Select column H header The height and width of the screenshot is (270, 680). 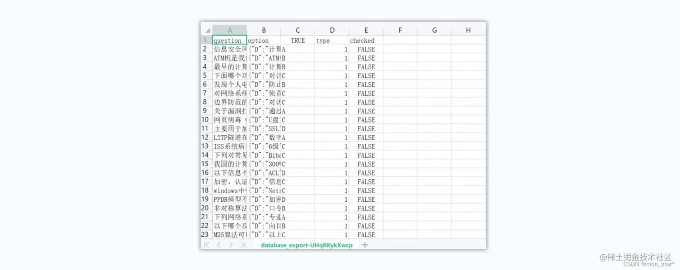pos(469,30)
